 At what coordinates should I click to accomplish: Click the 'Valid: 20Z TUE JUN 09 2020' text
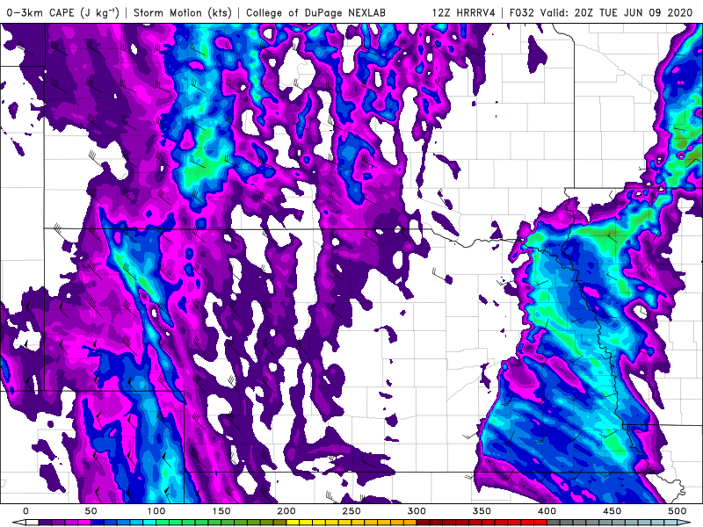(x=617, y=12)
